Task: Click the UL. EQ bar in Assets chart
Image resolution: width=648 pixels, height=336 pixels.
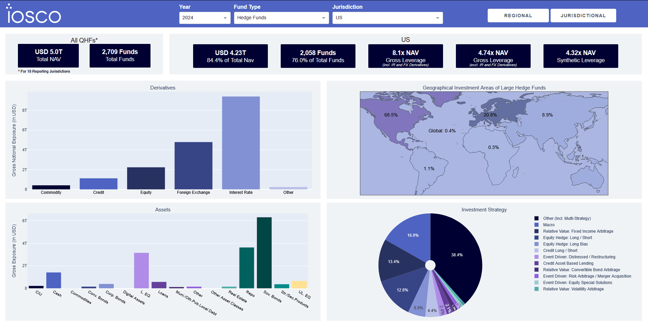Action: [x=299, y=285]
